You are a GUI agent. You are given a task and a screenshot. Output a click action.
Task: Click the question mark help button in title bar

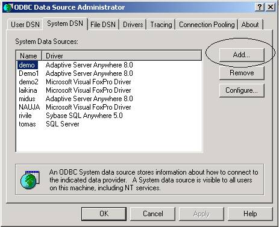260,7
